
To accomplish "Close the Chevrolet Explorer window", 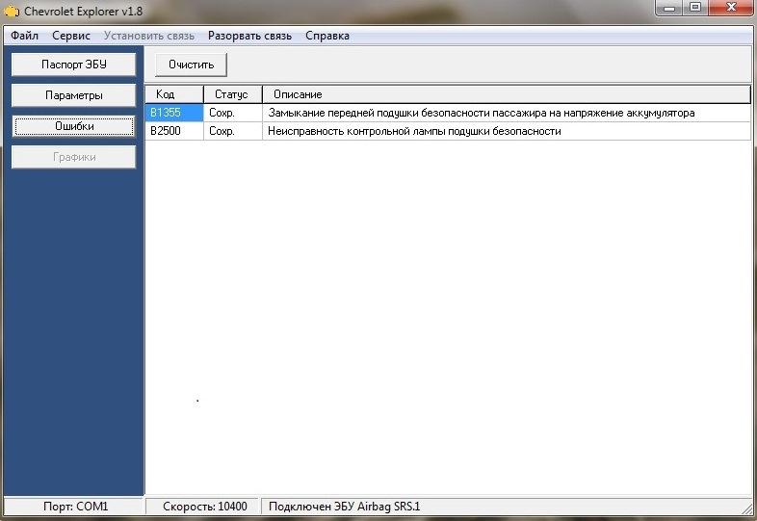I will point(731,8).
